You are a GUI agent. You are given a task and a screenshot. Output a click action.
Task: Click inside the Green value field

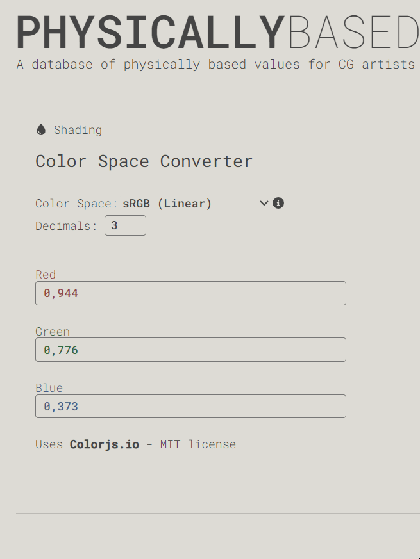pyautogui.click(x=190, y=350)
